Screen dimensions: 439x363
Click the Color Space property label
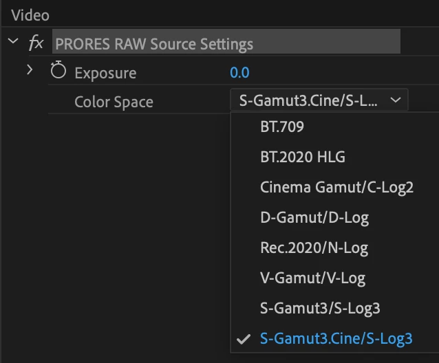tap(114, 102)
